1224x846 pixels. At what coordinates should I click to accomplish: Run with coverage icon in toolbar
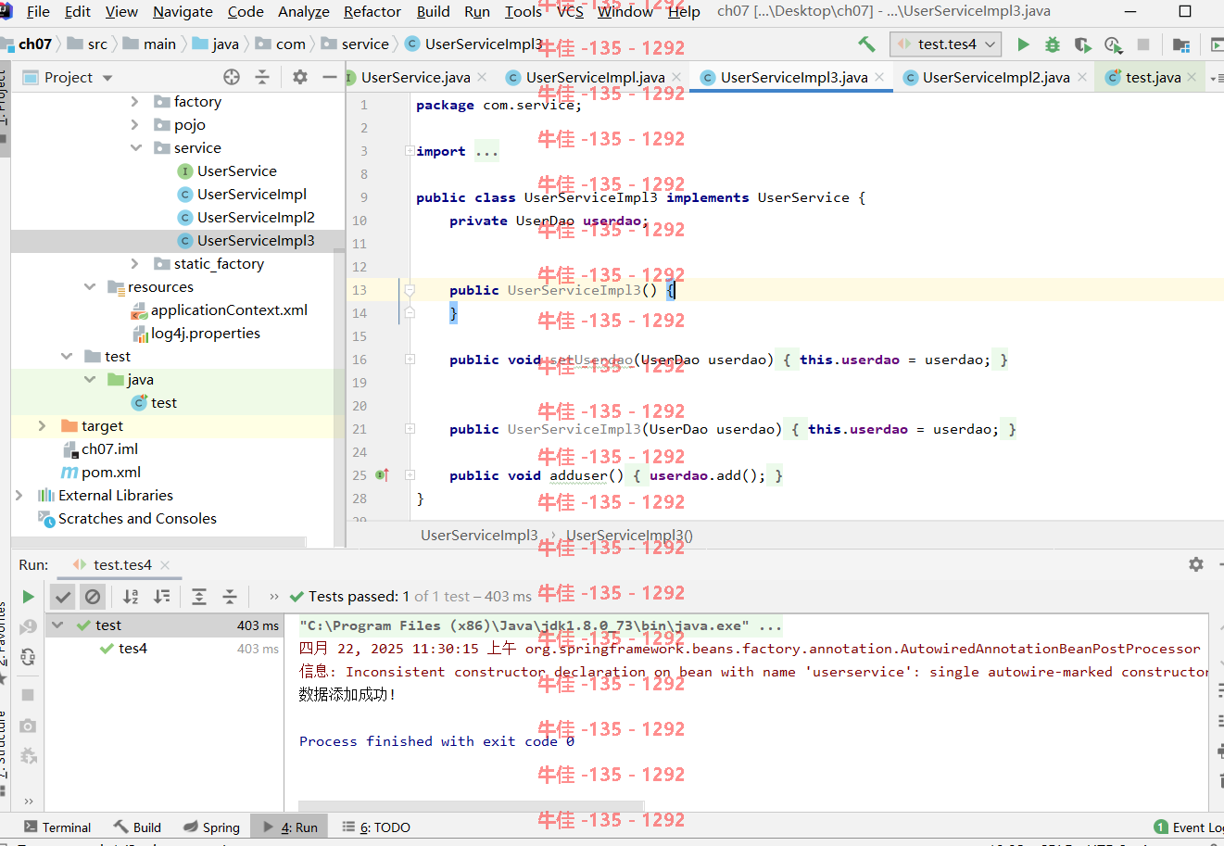click(1082, 44)
